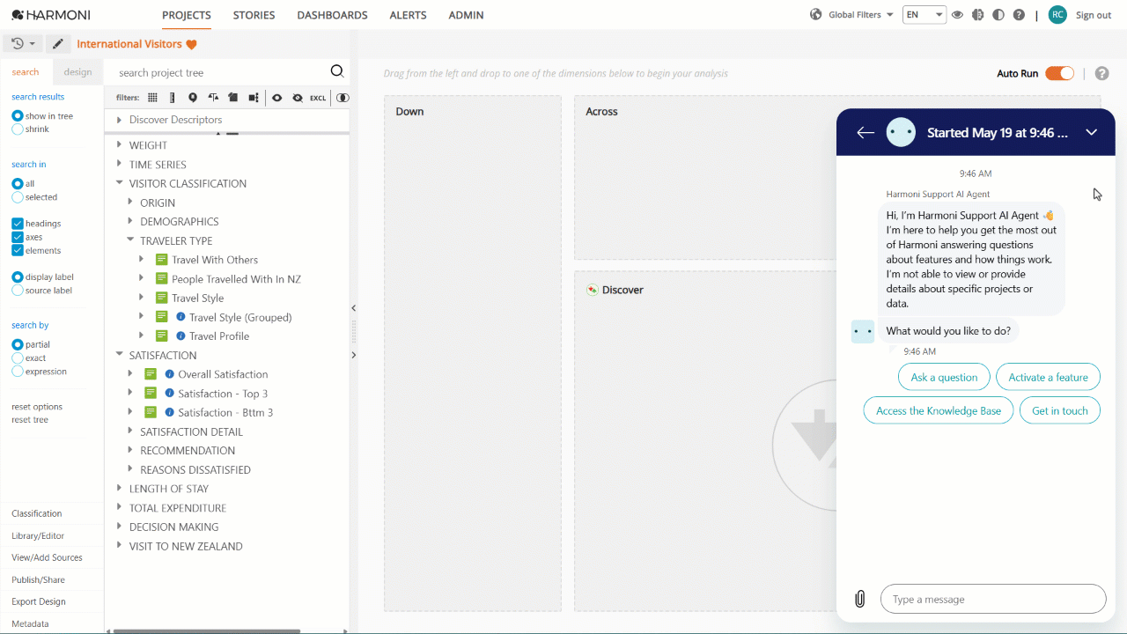Viewport: 1127px width, 634px height.
Task: Collapse the chat with the chevron
Action: click(x=1091, y=132)
